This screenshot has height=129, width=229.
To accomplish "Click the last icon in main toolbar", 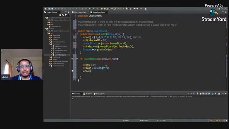I will [x=146, y=9].
